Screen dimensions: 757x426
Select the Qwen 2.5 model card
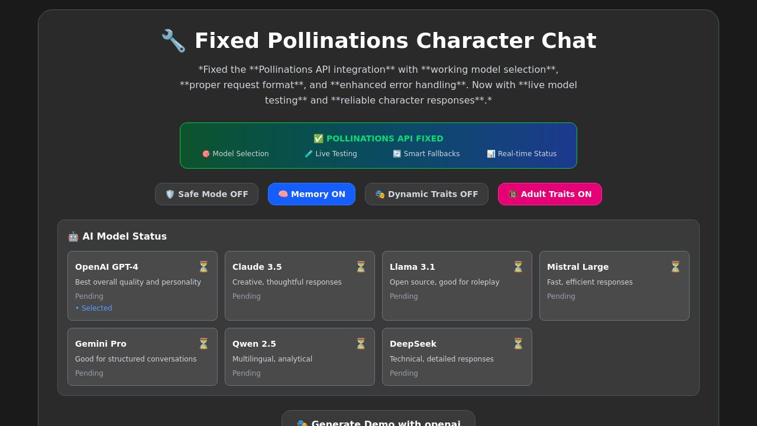[x=300, y=357]
